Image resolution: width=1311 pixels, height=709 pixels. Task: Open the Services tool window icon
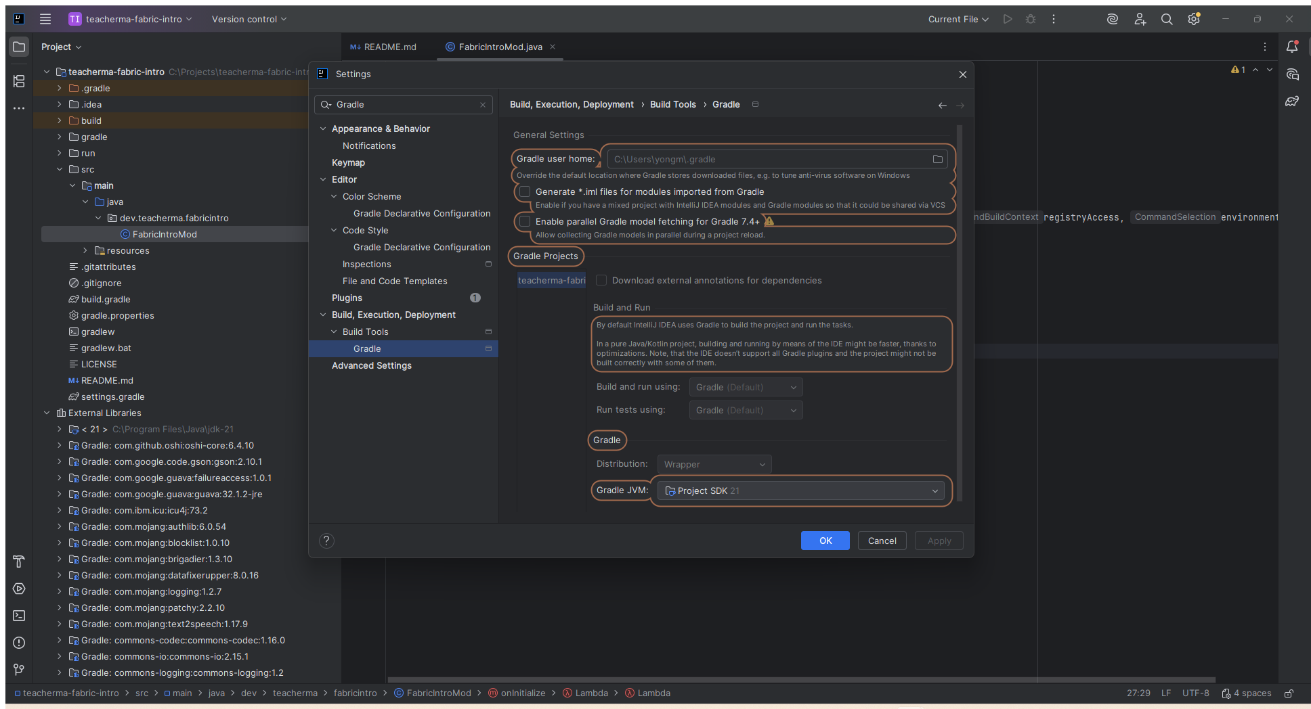click(19, 589)
